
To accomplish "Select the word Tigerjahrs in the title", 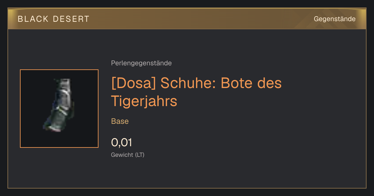I will [x=144, y=101].
